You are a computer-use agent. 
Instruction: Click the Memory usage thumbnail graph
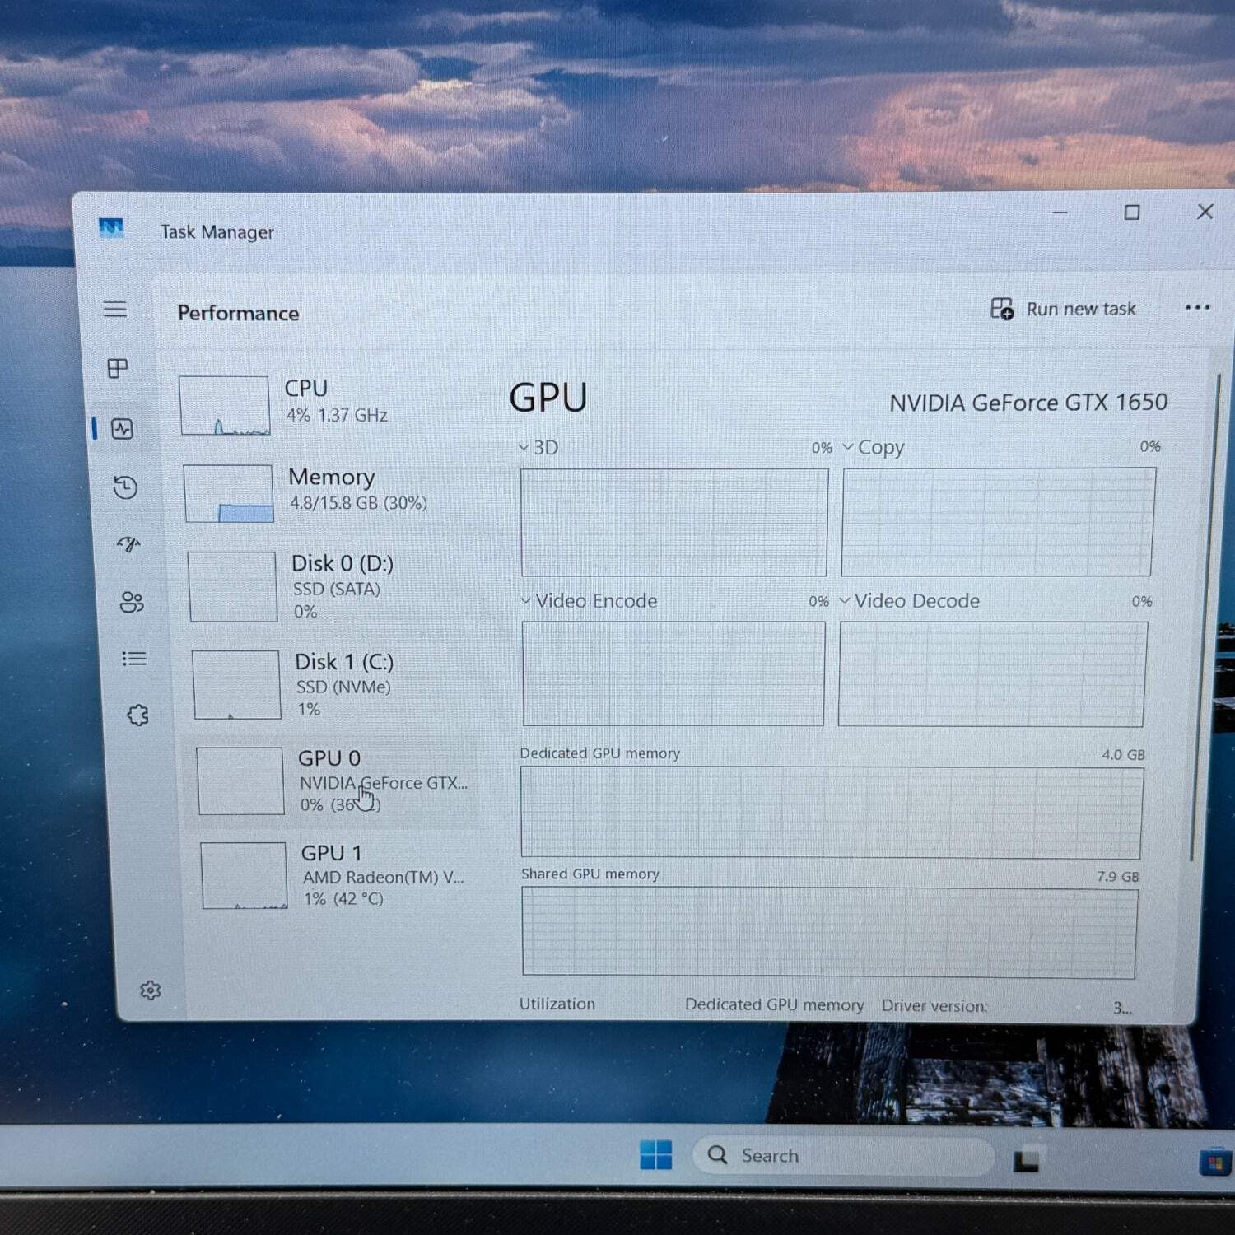coord(228,493)
